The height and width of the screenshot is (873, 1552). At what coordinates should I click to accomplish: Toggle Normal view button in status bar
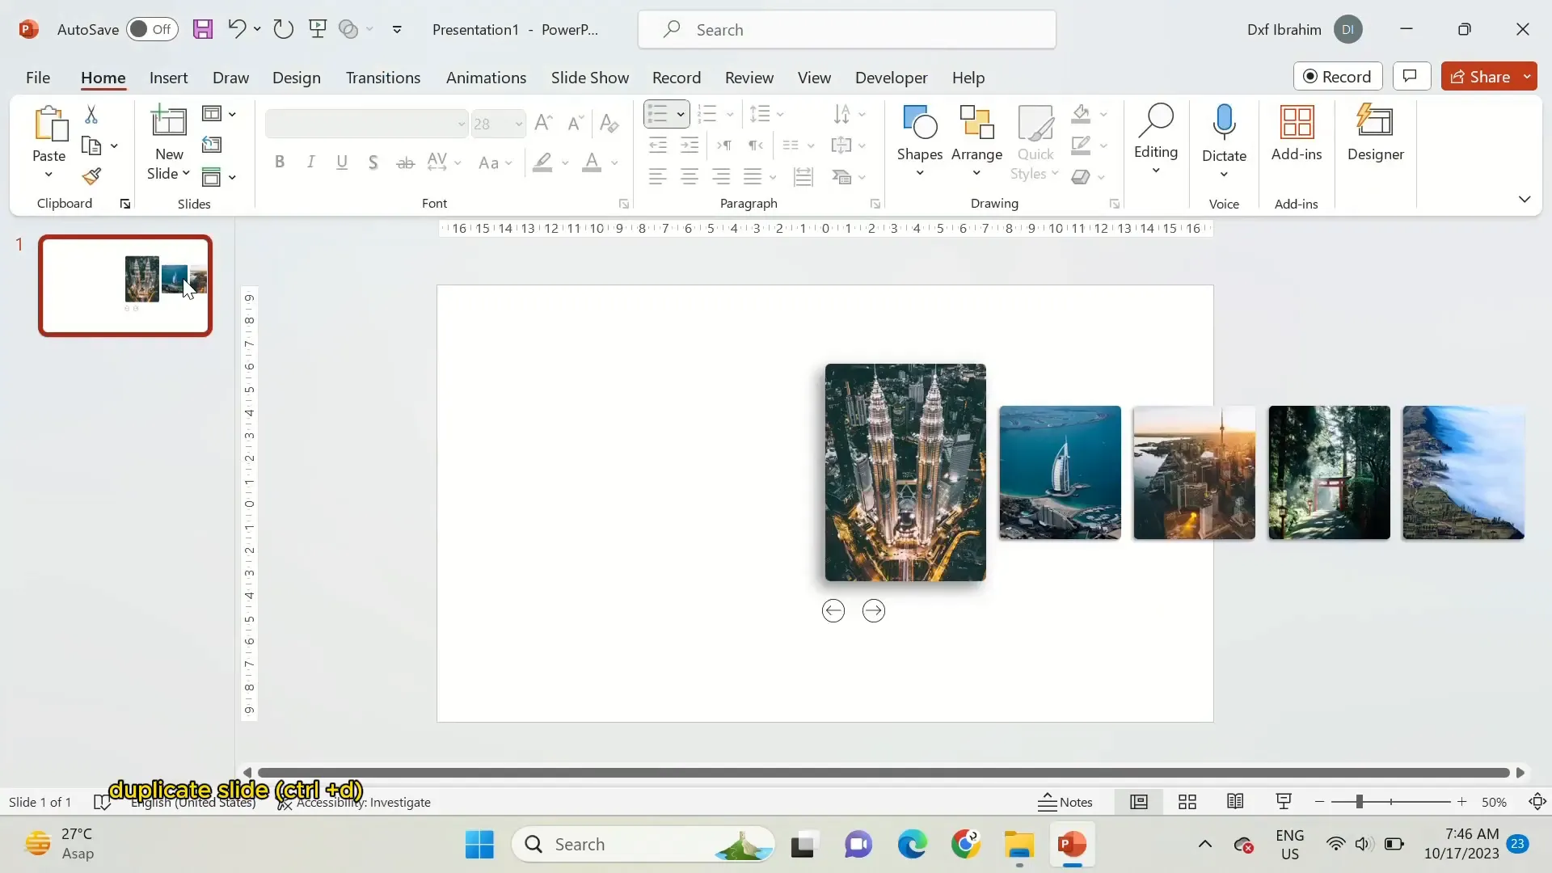(1139, 802)
